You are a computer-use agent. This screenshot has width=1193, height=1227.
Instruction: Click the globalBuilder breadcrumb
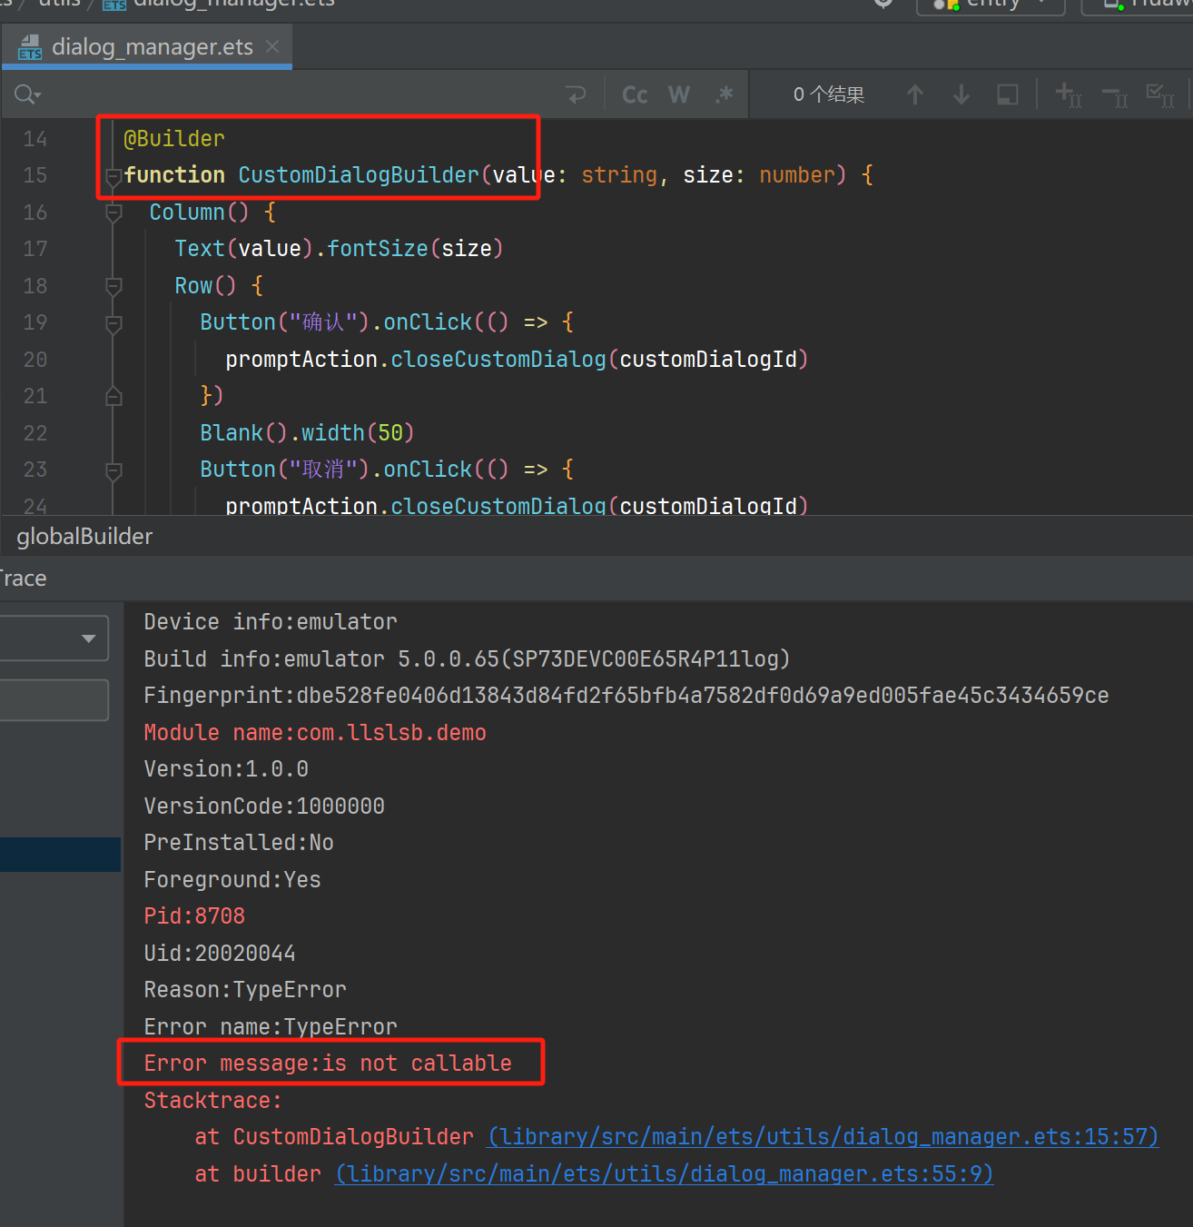pos(84,537)
